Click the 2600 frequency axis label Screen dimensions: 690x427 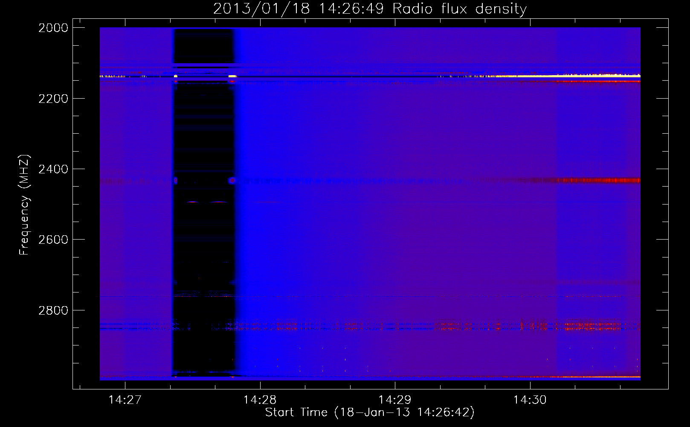coord(53,240)
